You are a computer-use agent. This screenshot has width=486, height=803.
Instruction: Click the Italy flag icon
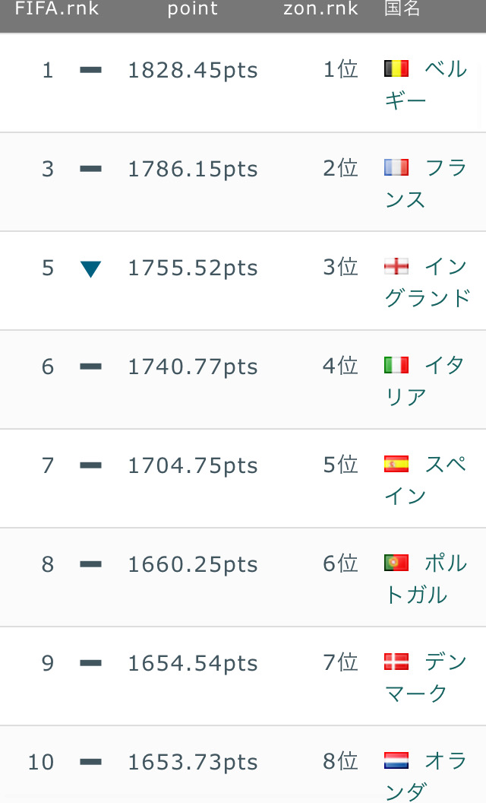point(396,365)
